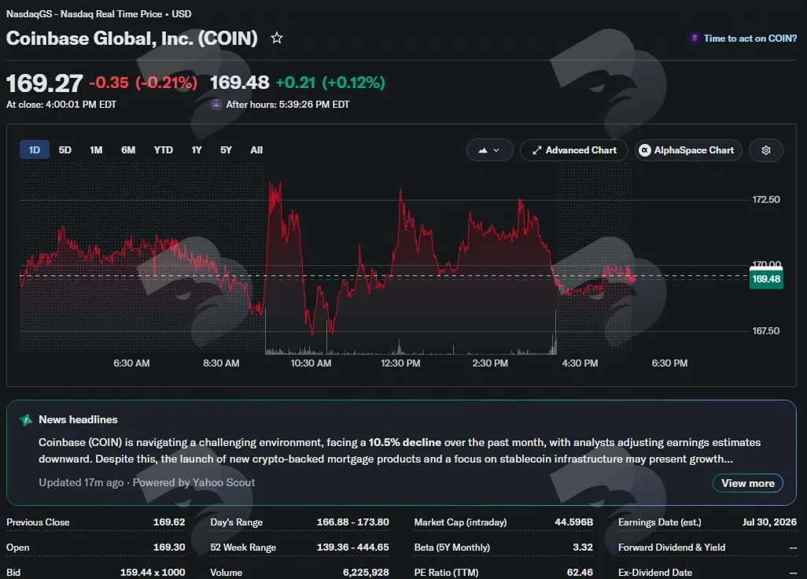807x579 pixels.
Task: Click the Coinbase Global, Inc. (COIN) title
Action: click(132, 38)
